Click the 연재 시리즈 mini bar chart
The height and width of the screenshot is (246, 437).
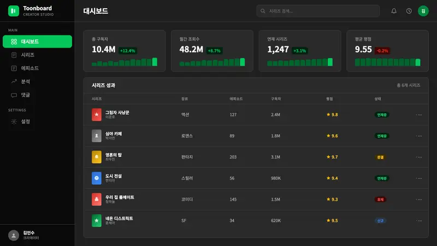point(300,62)
